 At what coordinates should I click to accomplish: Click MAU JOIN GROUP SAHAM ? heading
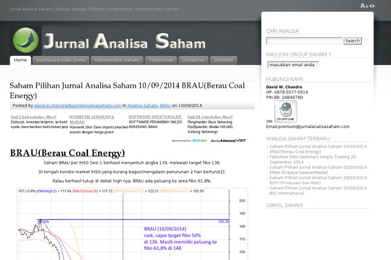click(298, 55)
